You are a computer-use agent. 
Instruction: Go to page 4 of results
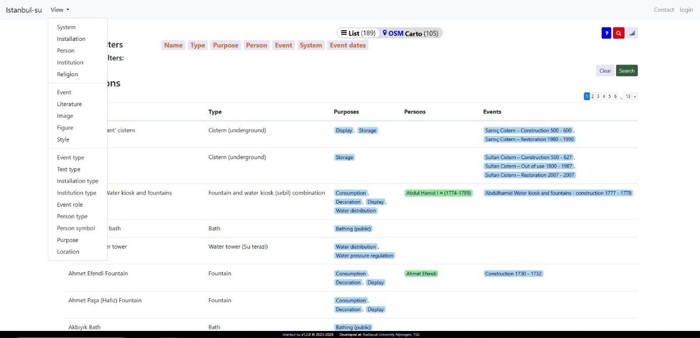click(604, 96)
